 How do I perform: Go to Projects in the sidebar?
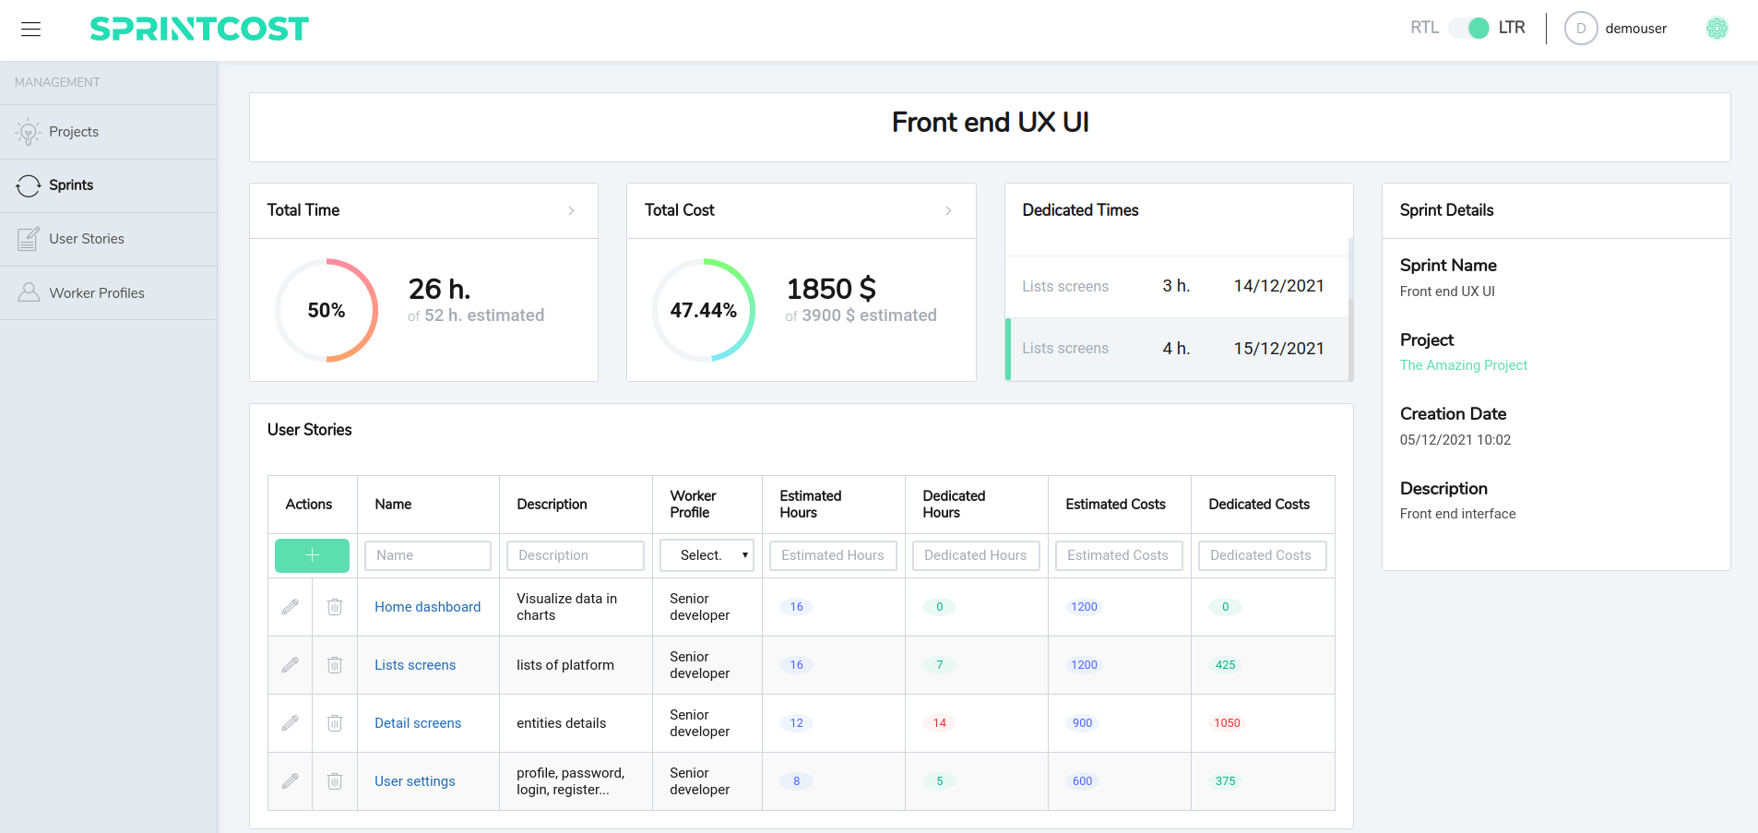[x=74, y=132]
